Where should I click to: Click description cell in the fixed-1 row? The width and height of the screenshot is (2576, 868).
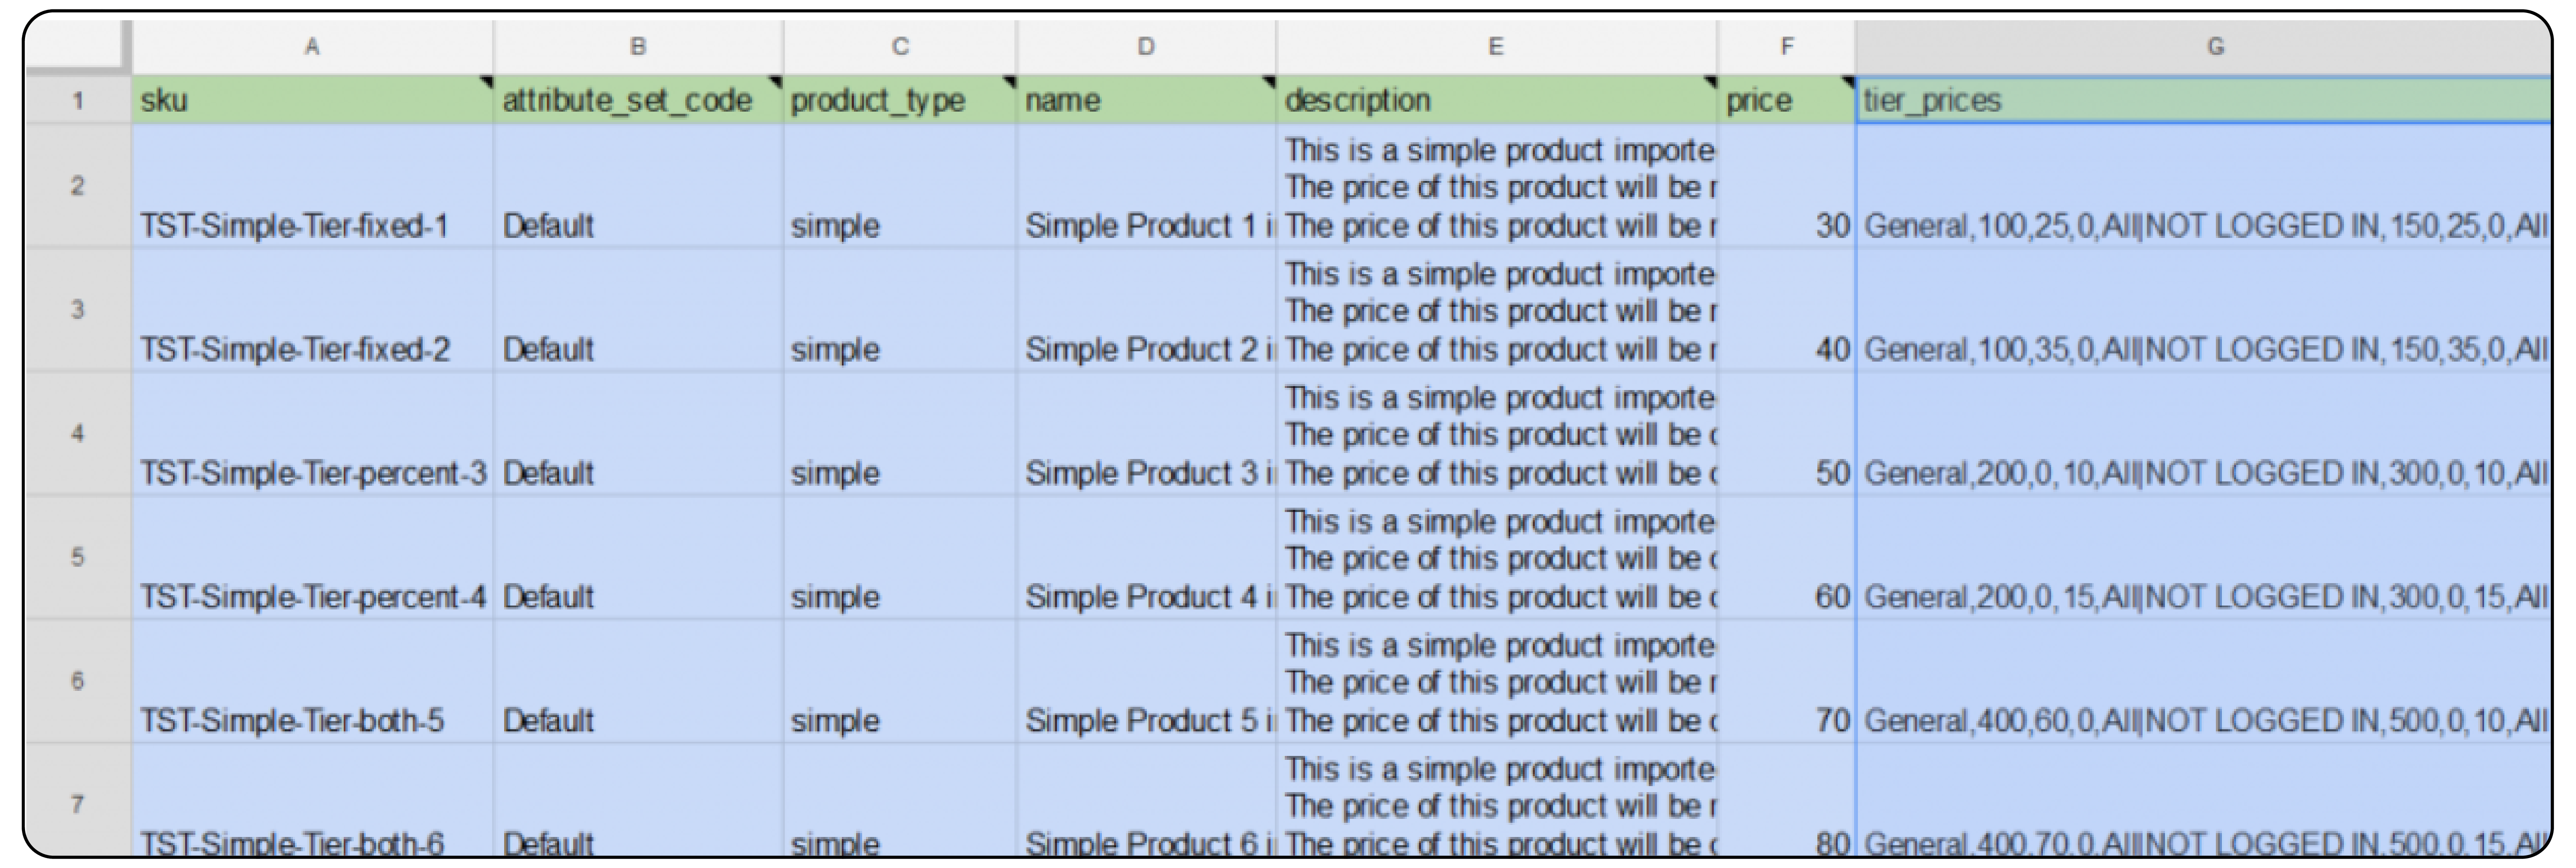tap(1497, 186)
